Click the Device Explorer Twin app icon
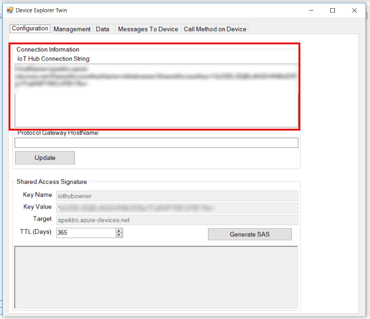The height and width of the screenshot is (319, 370). point(10,10)
